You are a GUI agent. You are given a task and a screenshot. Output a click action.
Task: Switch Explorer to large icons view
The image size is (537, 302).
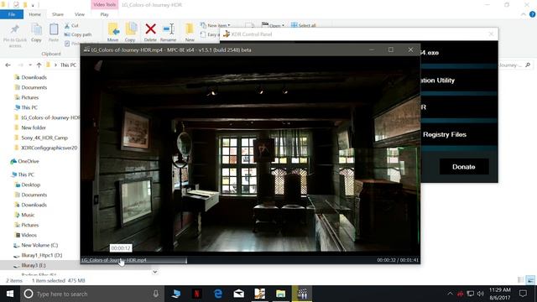(530, 280)
